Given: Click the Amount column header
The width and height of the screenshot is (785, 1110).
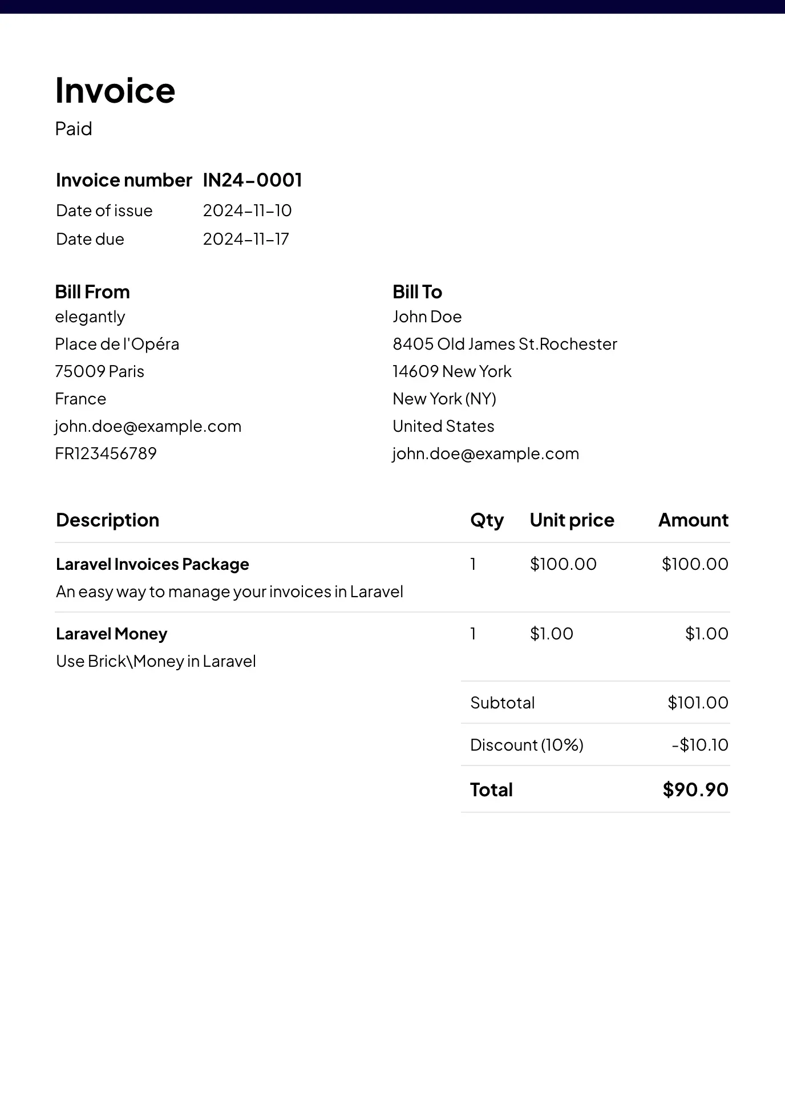Looking at the screenshot, I should click(693, 520).
